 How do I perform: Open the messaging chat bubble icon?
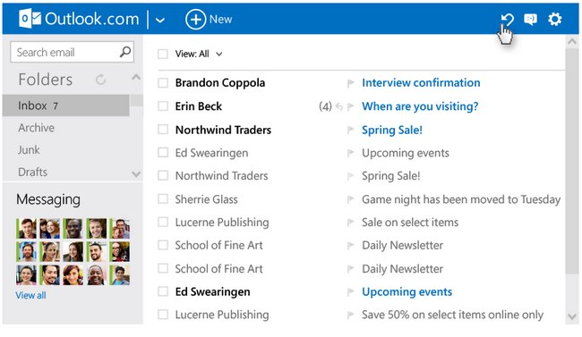coord(530,19)
